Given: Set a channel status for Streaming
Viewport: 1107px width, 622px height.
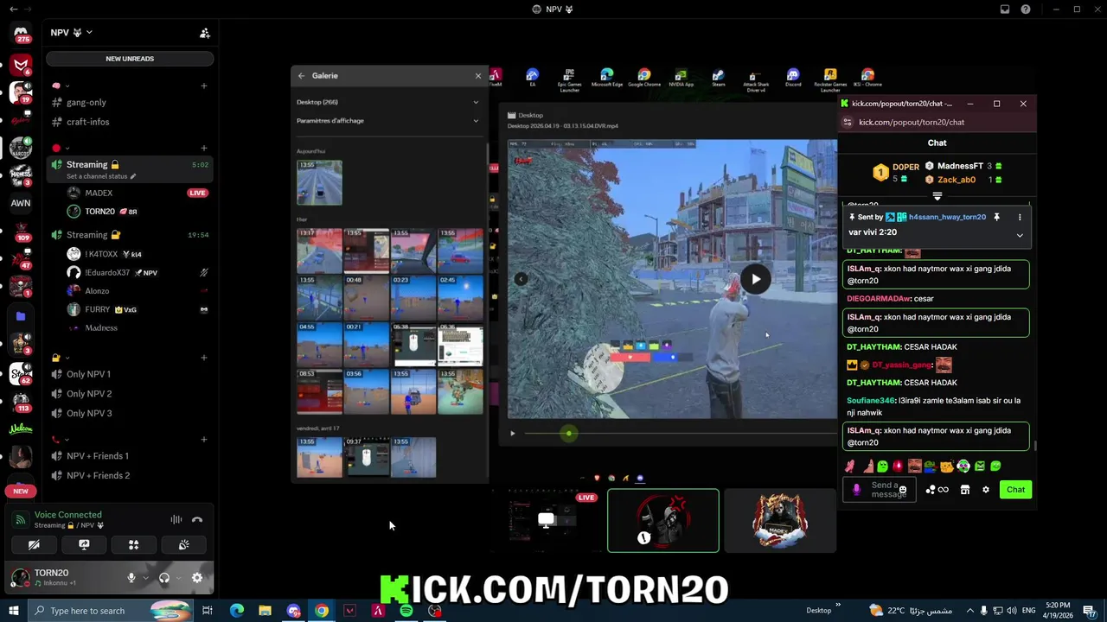Looking at the screenshot, I should click(x=101, y=176).
